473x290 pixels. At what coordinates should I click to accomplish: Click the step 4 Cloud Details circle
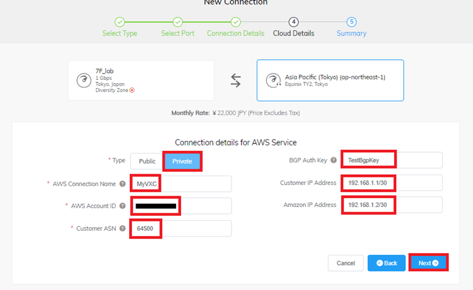(x=293, y=22)
